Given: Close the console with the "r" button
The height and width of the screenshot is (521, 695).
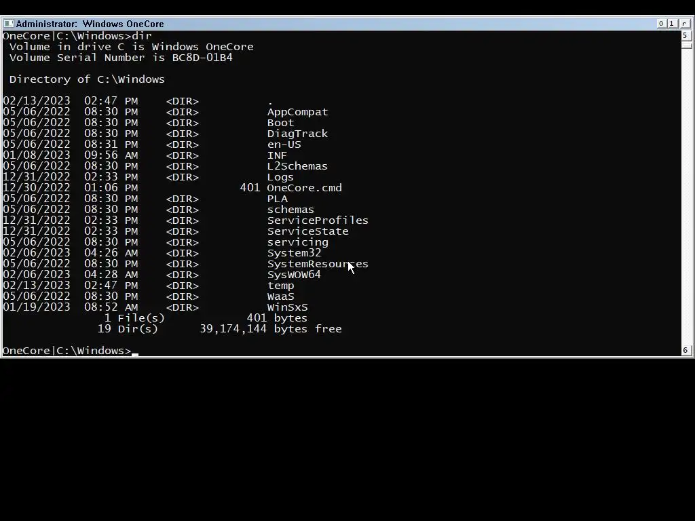Looking at the screenshot, I should tap(684, 24).
